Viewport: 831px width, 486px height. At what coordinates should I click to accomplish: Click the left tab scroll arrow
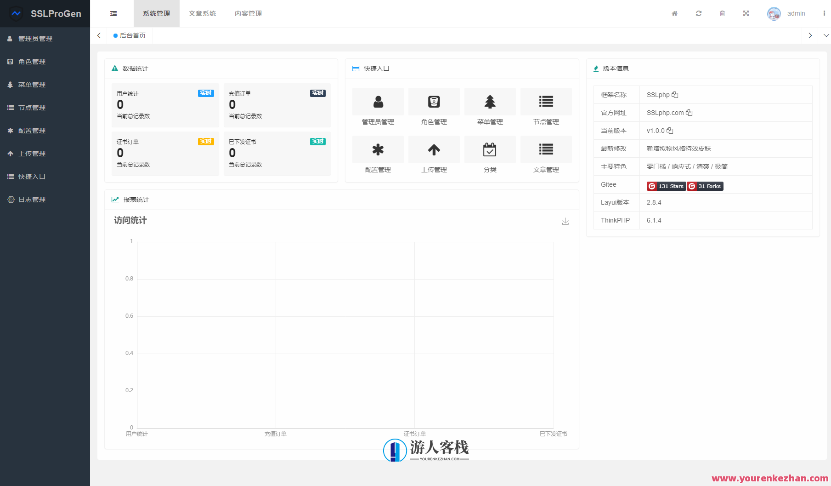click(99, 35)
